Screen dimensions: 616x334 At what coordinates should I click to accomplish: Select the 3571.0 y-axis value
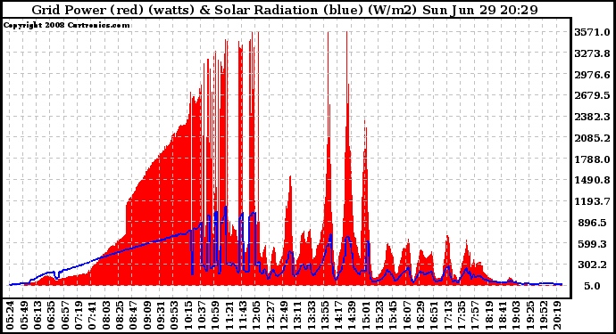tap(592, 32)
